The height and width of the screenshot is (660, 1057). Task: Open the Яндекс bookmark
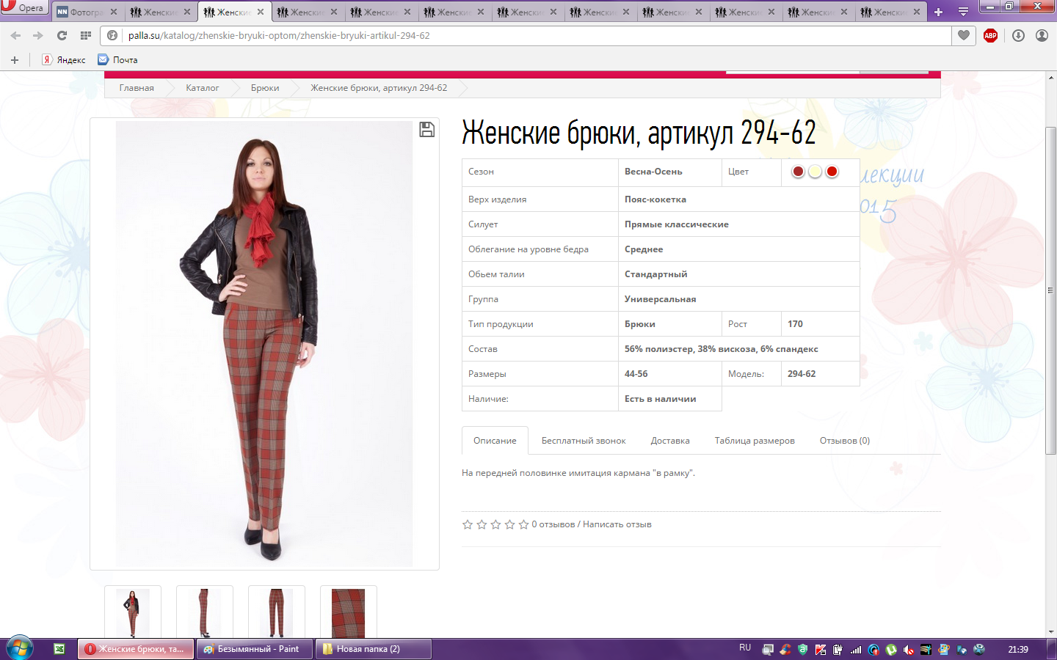pos(64,60)
